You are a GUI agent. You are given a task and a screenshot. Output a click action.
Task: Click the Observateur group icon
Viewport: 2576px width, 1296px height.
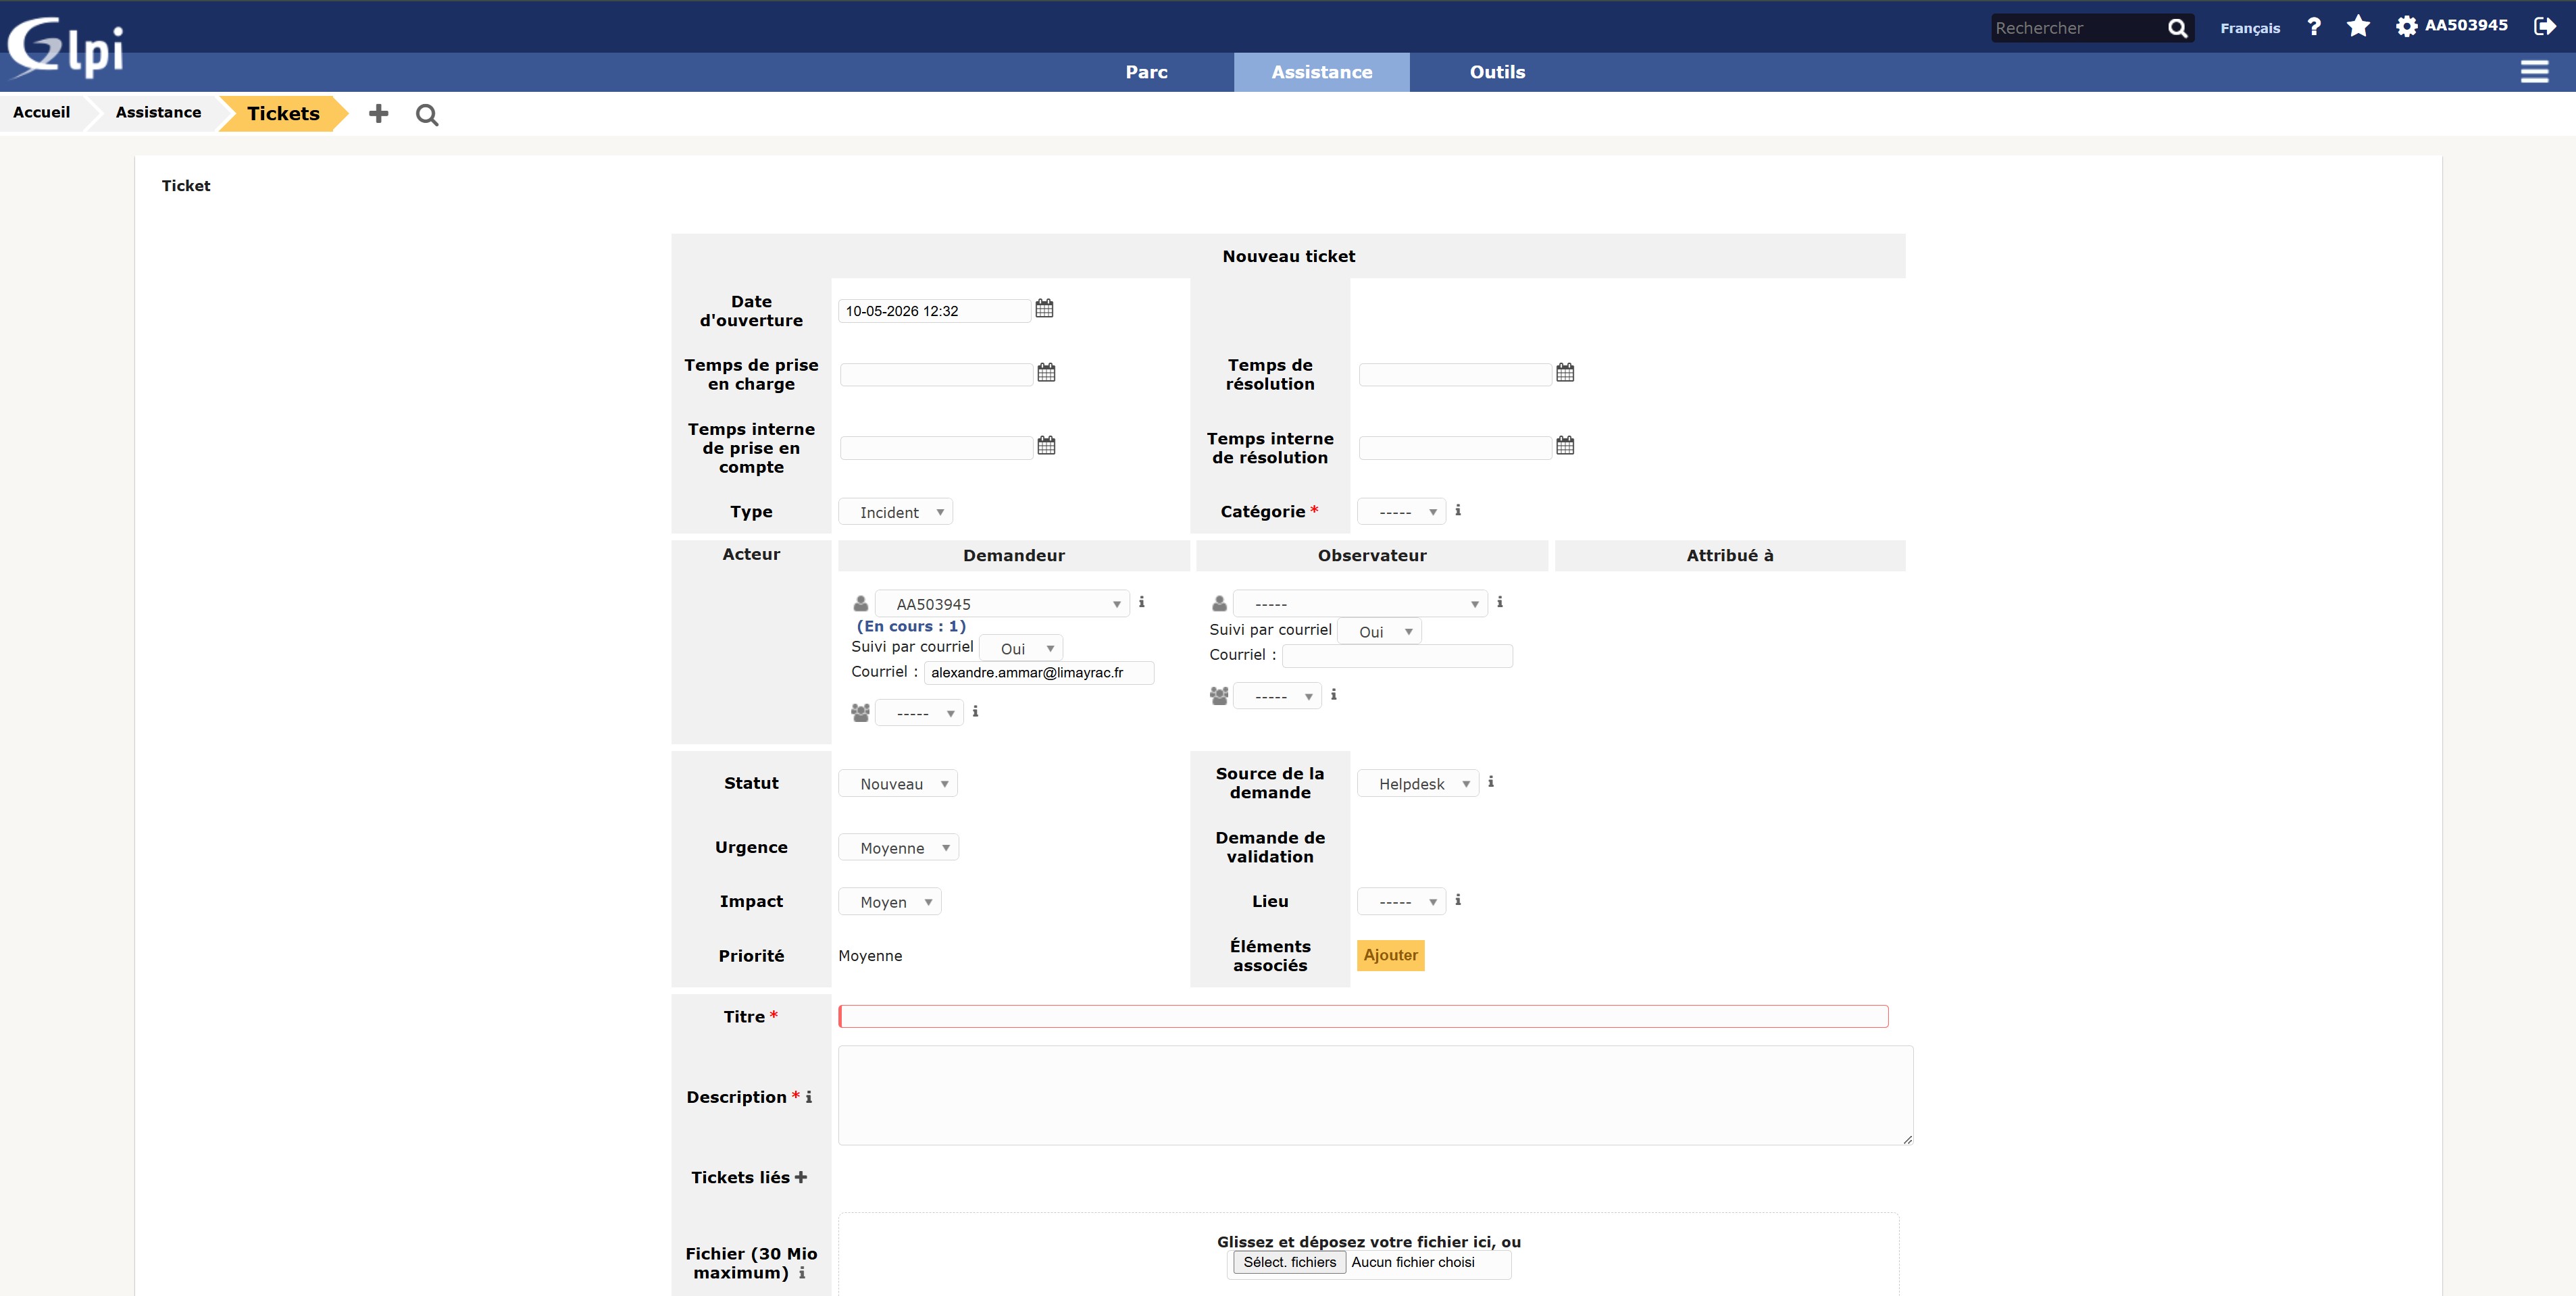point(1219,695)
